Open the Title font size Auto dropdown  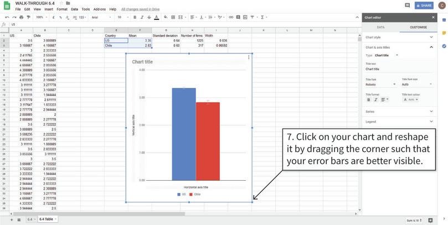418,85
